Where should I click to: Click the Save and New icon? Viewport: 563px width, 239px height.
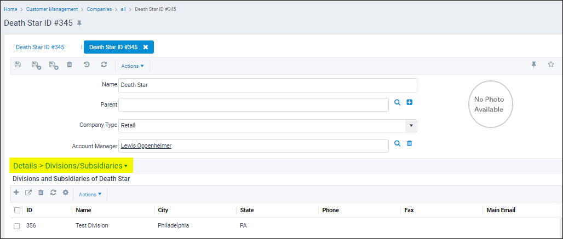(54, 65)
